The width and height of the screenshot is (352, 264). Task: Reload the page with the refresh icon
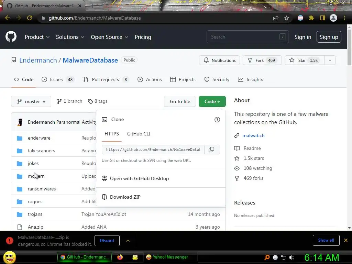(x=30, y=18)
